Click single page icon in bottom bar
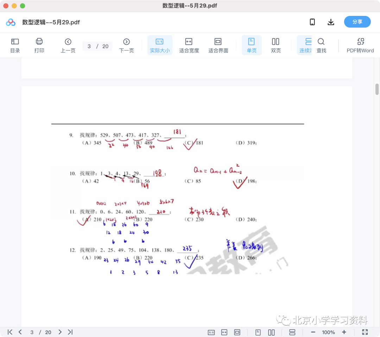This screenshot has width=380, height=337. click(x=258, y=332)
